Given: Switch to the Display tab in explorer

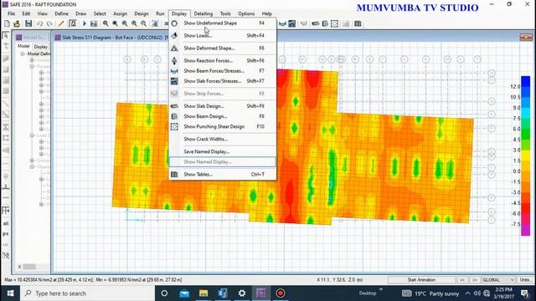Looking at the screenshot, I should (40, 47).
